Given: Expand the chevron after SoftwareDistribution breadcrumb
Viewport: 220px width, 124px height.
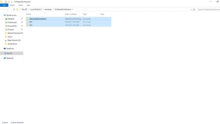Looking at the screenshot, I should (73, 9).
